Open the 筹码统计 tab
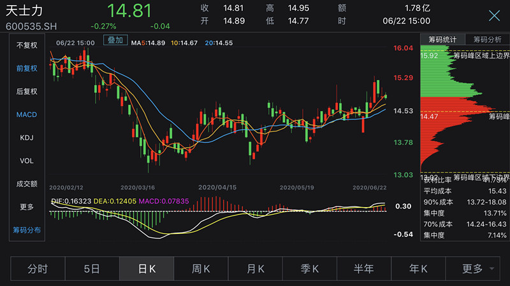Image resolution: width=510 pixels, height=286 pixels. click(442, 39)
